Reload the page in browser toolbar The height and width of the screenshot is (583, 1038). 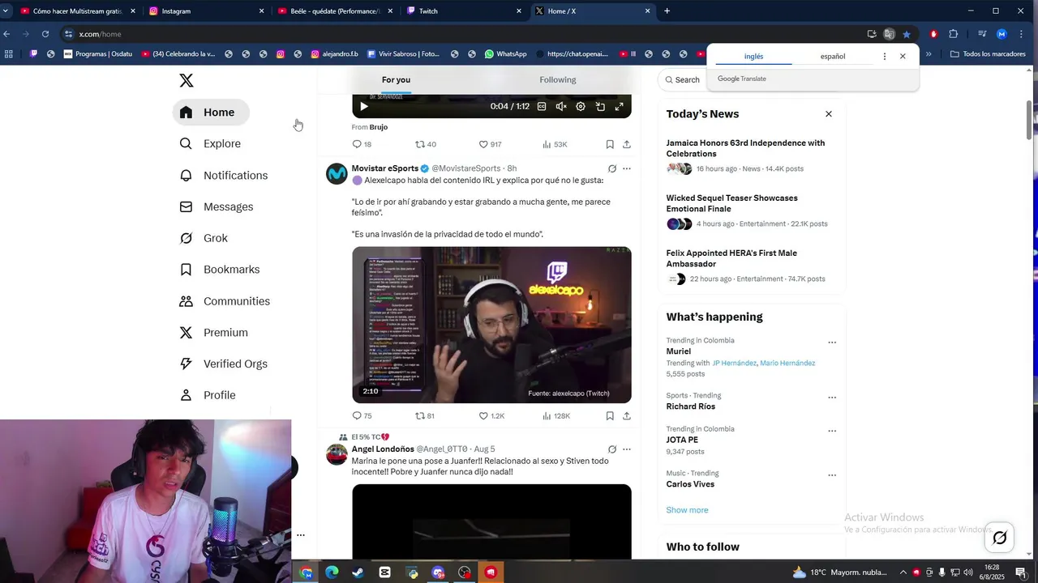[x=45, y=34]
